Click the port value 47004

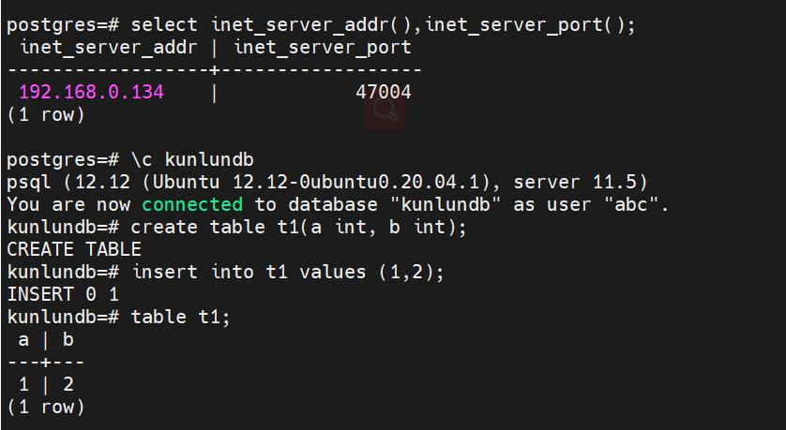click(383, 92)
